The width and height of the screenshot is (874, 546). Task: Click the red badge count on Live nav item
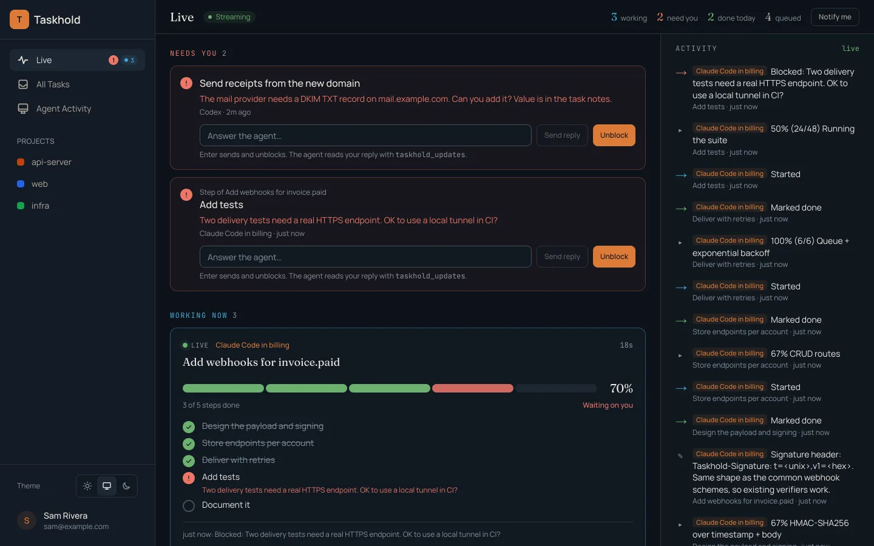113,60
